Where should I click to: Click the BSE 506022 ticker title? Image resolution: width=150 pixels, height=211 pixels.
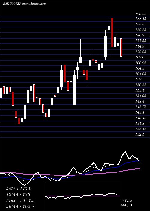click(12, 4)
